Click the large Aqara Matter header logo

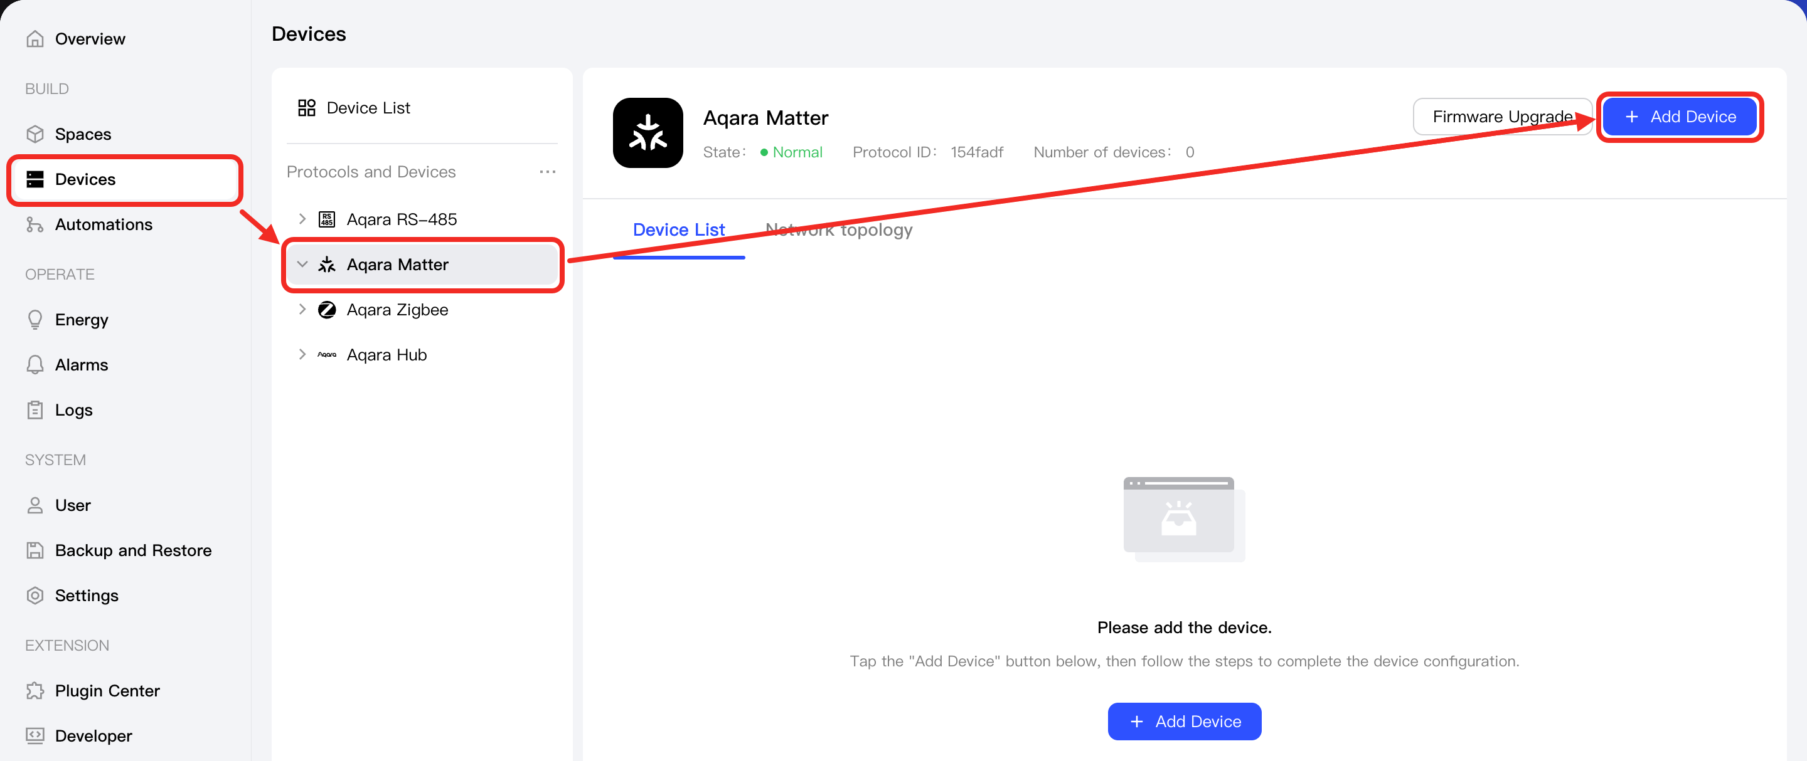click(648, 133)
